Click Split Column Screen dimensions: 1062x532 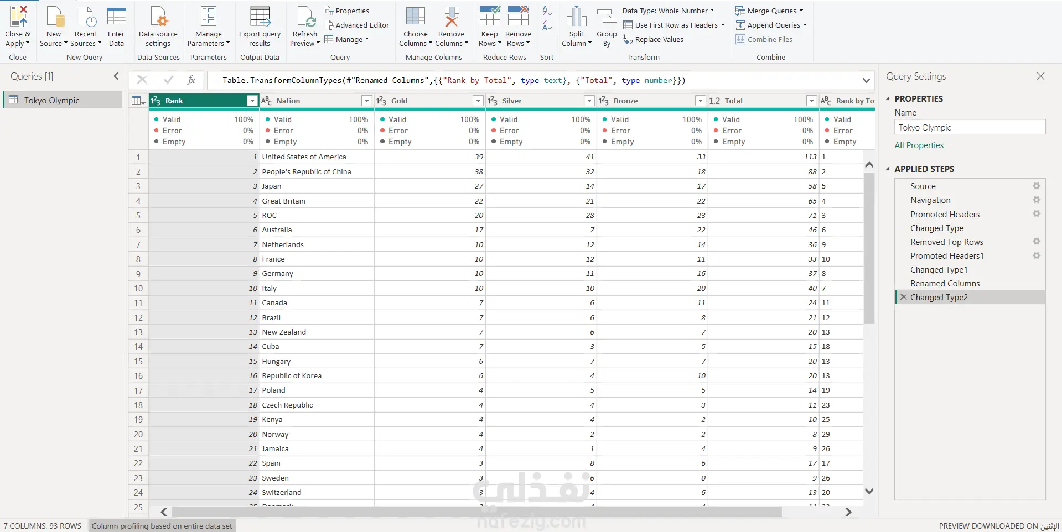[x=576, y=26]
